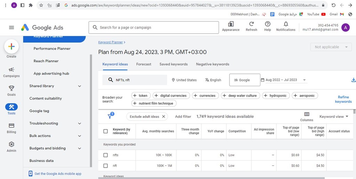Open Performance Planner in the menu
This screenshot has height=179, width=356.
pos(52,48)
